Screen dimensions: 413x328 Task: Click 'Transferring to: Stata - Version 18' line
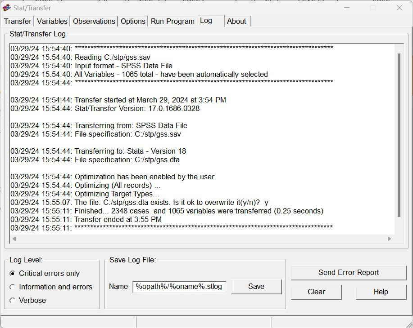(98, 151)
